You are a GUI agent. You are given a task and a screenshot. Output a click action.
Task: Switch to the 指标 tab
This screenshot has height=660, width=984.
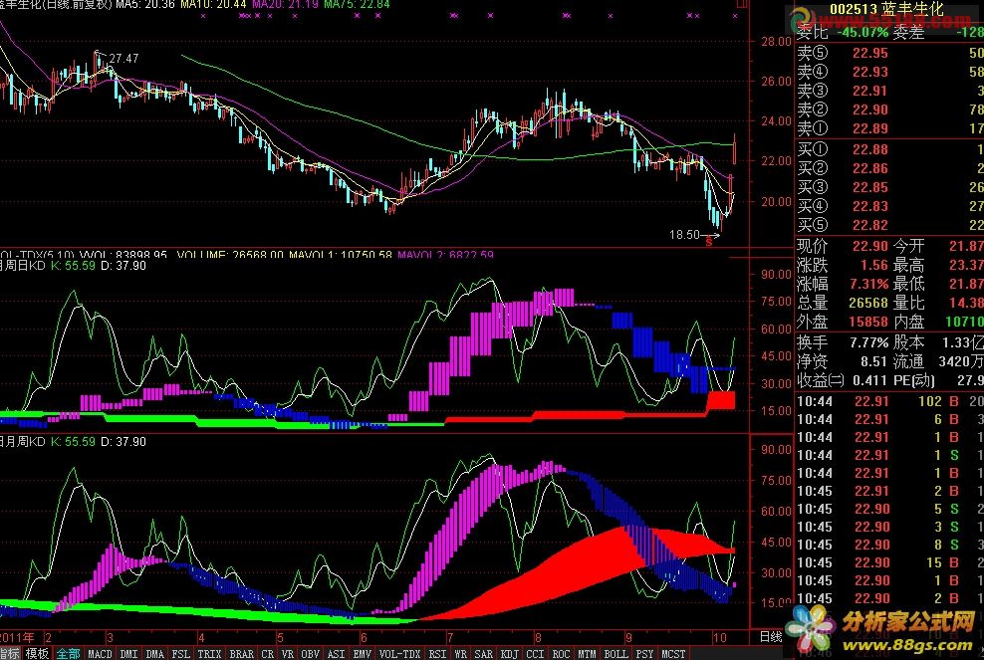point(9,653)
